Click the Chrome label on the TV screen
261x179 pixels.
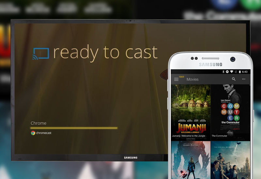pyautogui.click(x=38, y=123)
